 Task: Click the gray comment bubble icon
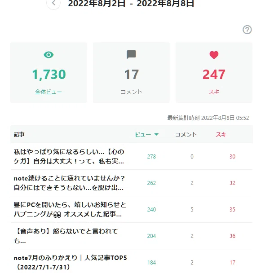coord(131,55)
